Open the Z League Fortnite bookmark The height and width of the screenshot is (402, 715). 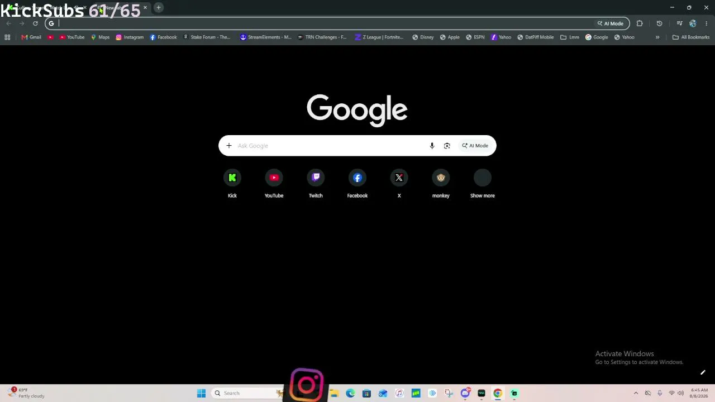(x=379, y=37)
